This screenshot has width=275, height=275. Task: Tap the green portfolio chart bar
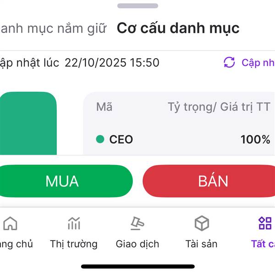[x=28, y=124]
